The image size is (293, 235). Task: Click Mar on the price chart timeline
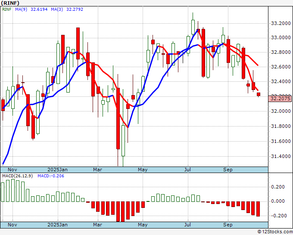97,170
